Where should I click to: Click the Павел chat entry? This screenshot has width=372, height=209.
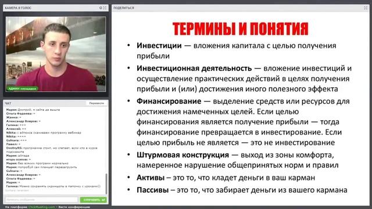pos(13,144)
